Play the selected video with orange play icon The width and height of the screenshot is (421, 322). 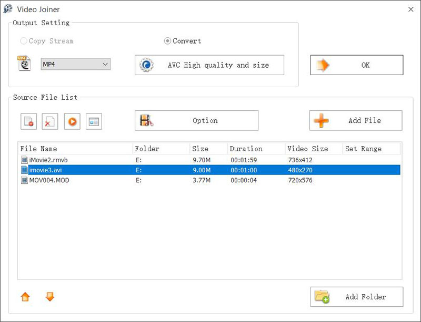pyautogui.click(x=72, y=121)
